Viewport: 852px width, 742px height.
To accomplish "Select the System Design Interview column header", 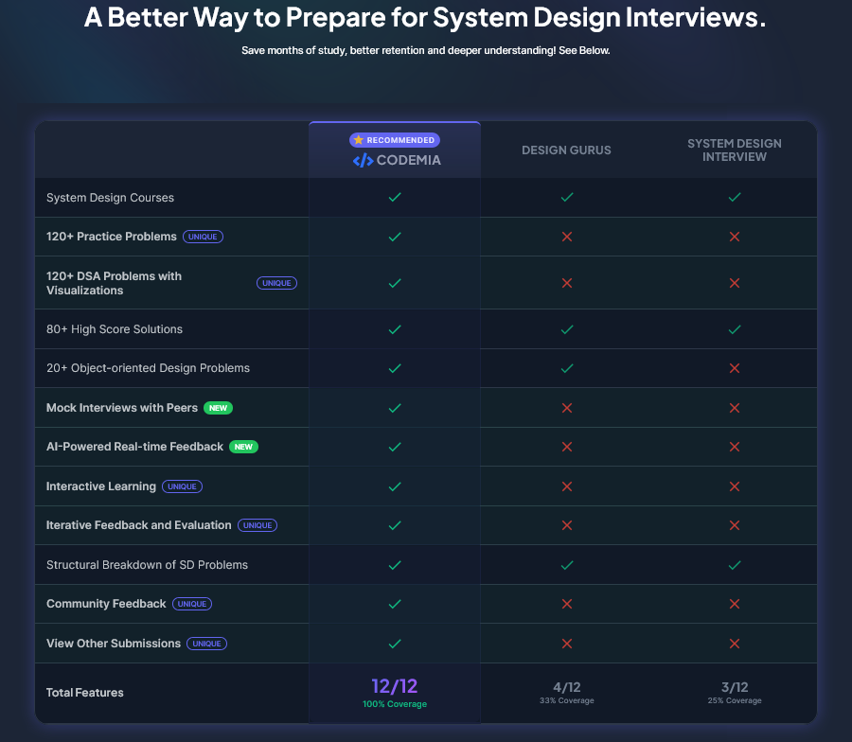I will coord(735,150).
